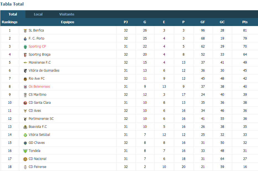Open the Sporting CP team link
The image size is (258, 171).
(x=37, y=46)
